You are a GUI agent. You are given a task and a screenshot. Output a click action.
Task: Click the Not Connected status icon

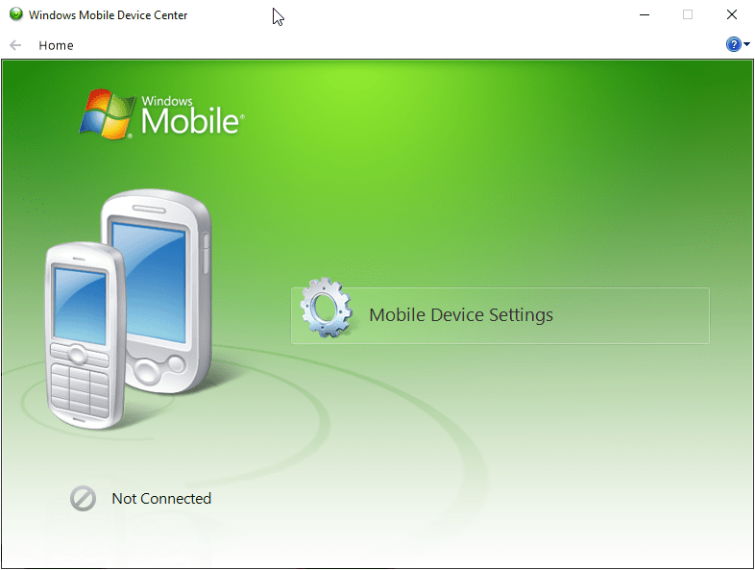pos(83,498)
